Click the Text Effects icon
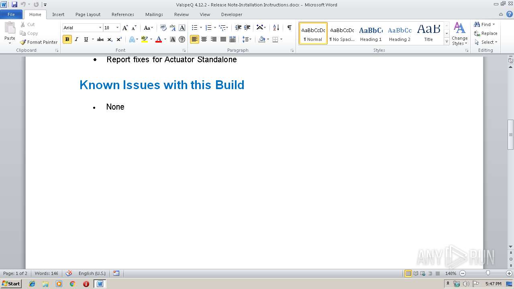Screen dimensions: 514x289 (132, 39)
